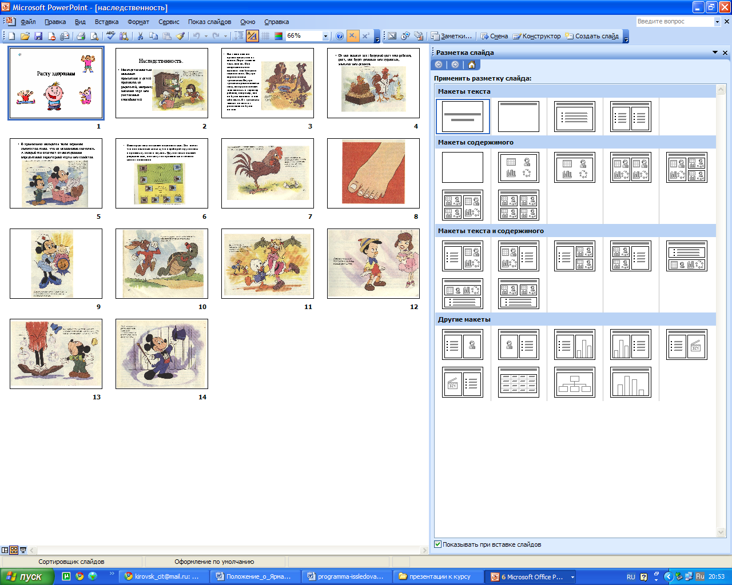
Task: Open 'презентации к курсу' taskbar button
Action: pyautogui.click(x=439, y=577)
